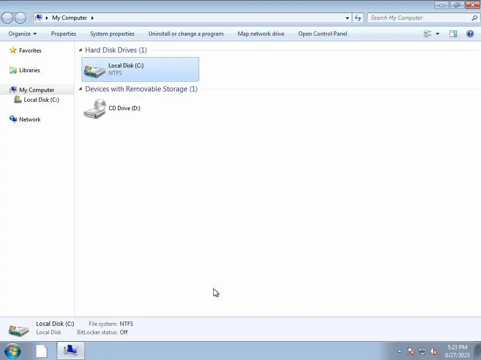Click Map network drive
The image size is (481, 360).
click(261, 34)
